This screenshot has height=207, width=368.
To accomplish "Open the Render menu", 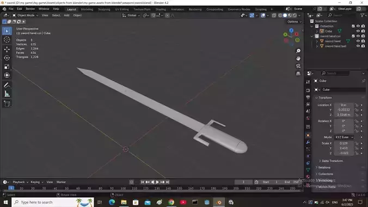I will click(x=30, y=9).
